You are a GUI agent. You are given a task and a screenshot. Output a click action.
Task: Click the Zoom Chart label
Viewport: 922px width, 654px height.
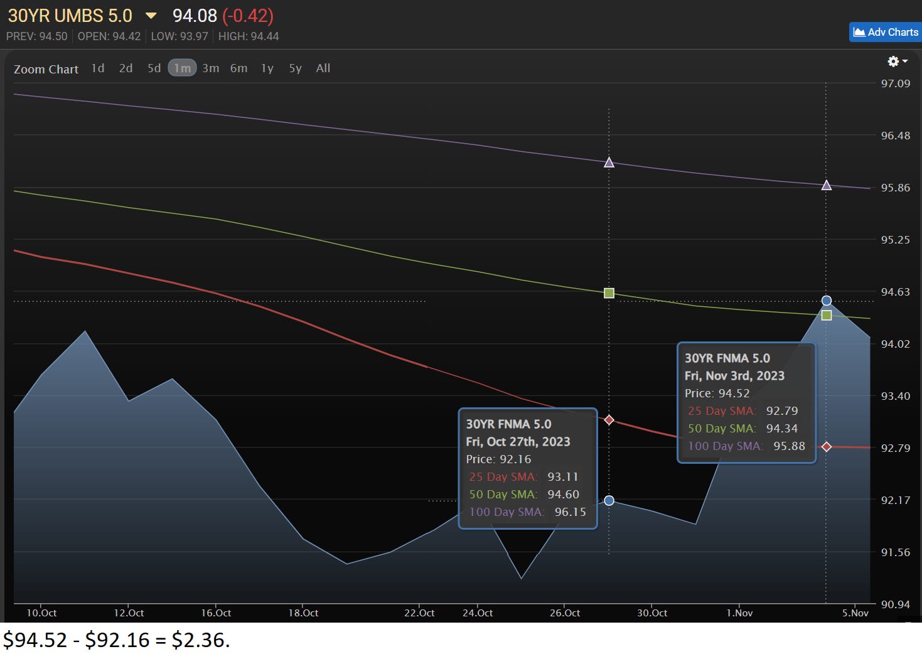tap(46, 69)
